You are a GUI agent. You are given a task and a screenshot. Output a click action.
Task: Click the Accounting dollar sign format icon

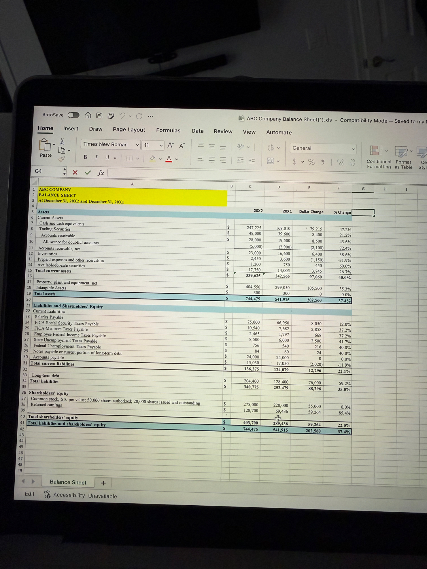(295, 162)
